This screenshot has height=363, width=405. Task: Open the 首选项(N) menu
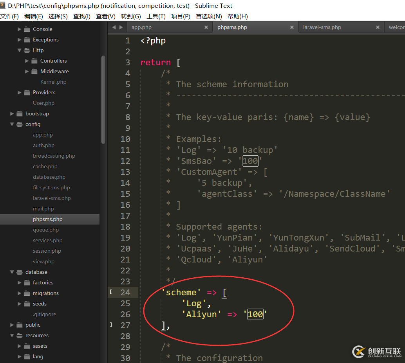tap(209, 16)
